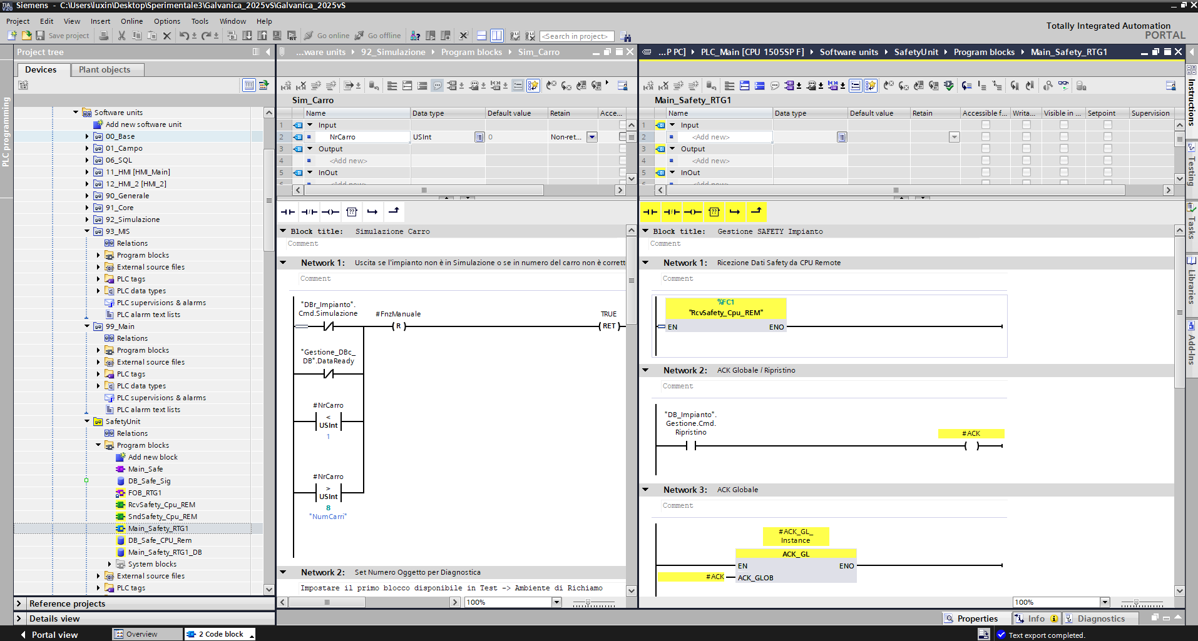Switch to the Plant objects tab
The height and width of the screenshot is (641, 1198).
point(105,69)
